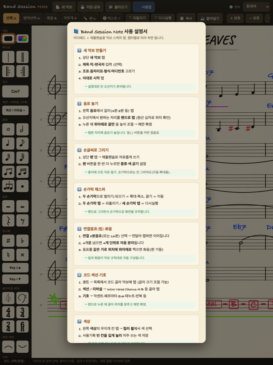The height and width of the screenshot is (365, 273).
Task: Click the Key flat down button
Action: click(x=15, y=279)
